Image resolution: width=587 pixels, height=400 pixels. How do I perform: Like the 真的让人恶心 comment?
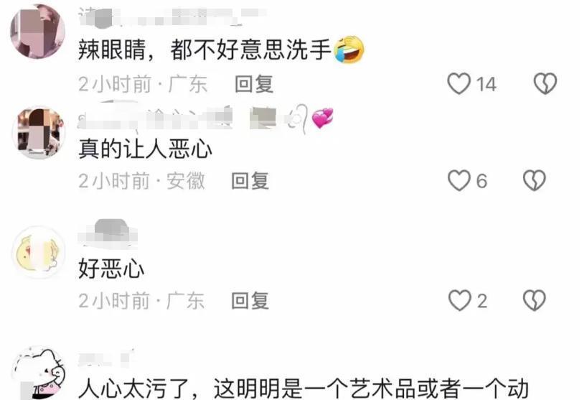[x=459, y=180]
